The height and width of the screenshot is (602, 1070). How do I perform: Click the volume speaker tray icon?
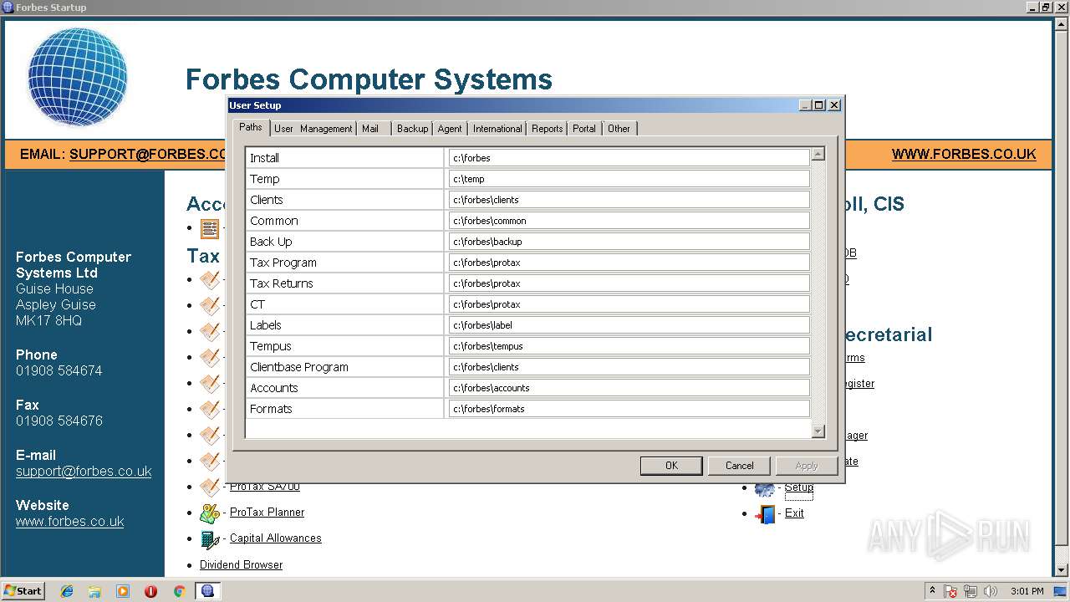coord(991,591)
